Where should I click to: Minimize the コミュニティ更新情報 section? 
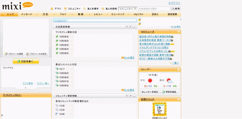point(134,96)
